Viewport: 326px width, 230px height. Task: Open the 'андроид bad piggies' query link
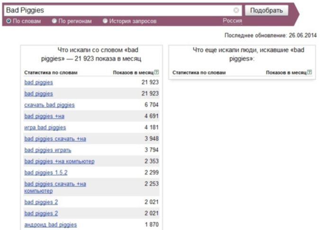(x=50, y=225)
